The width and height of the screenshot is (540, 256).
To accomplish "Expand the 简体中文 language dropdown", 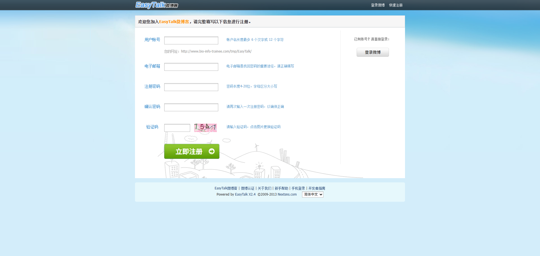I will pyautogui.click(x=312, y=194).
